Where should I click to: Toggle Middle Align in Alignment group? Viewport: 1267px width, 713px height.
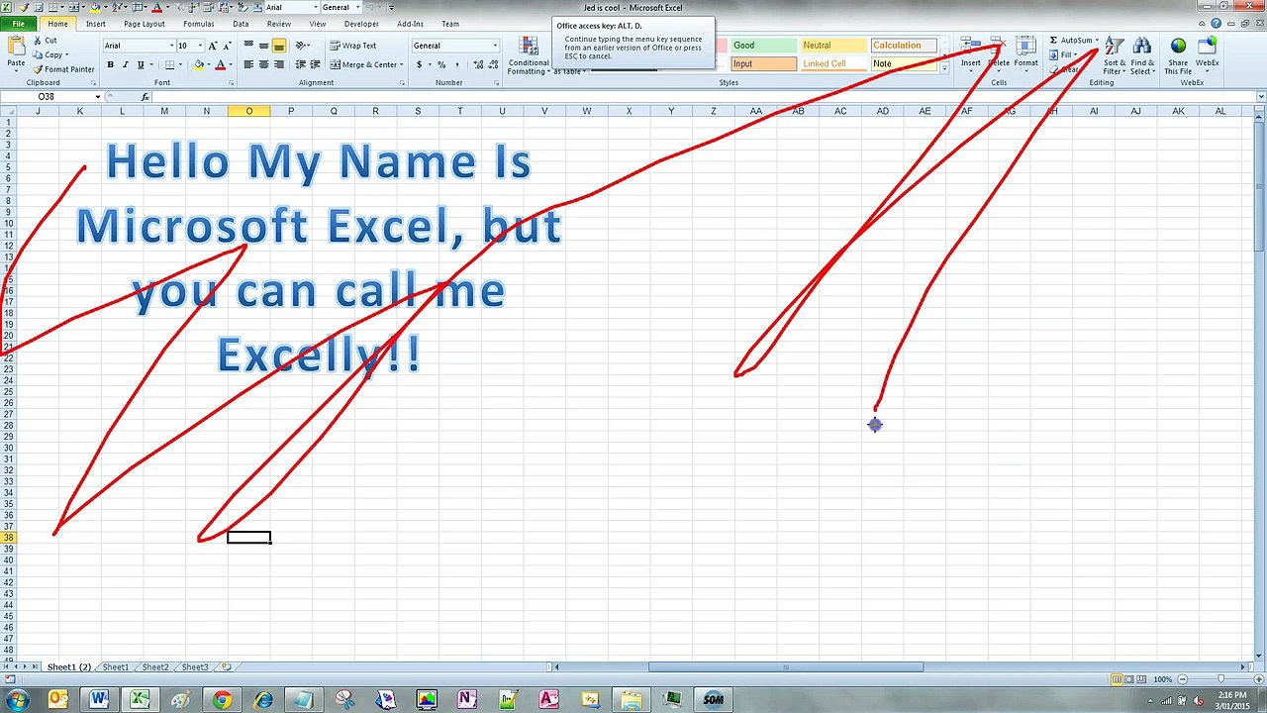263,46
